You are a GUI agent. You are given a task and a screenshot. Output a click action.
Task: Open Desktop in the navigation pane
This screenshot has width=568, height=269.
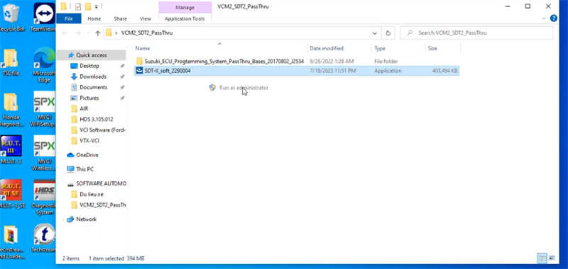click(x=89, y=66)
